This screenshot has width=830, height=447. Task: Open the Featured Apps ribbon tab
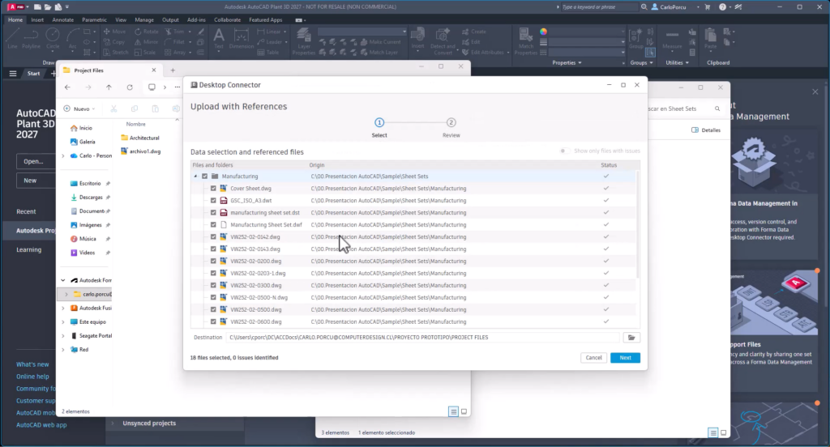pos(265,20)
